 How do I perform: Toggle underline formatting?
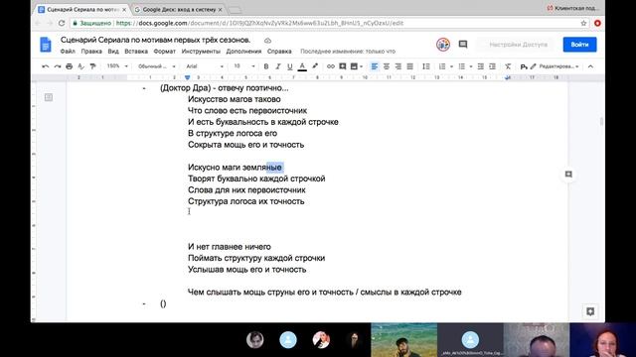(289, 66)
